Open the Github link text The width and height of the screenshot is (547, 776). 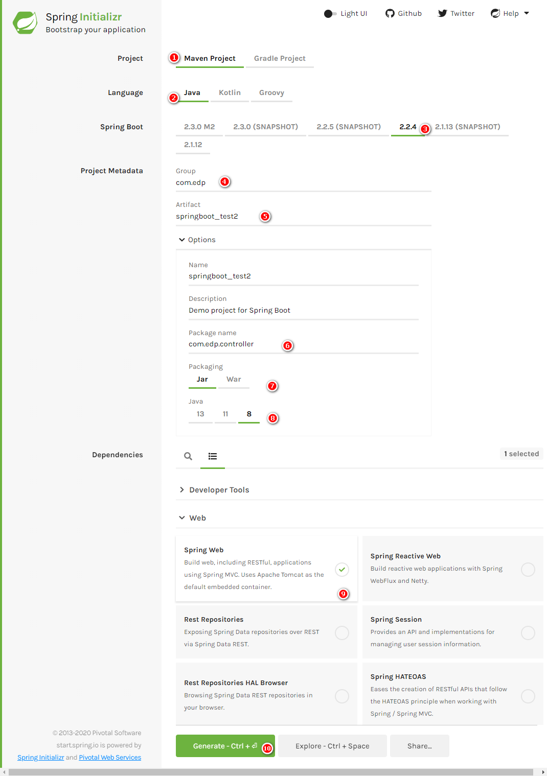pyautogui.click(x=410, y=13)
